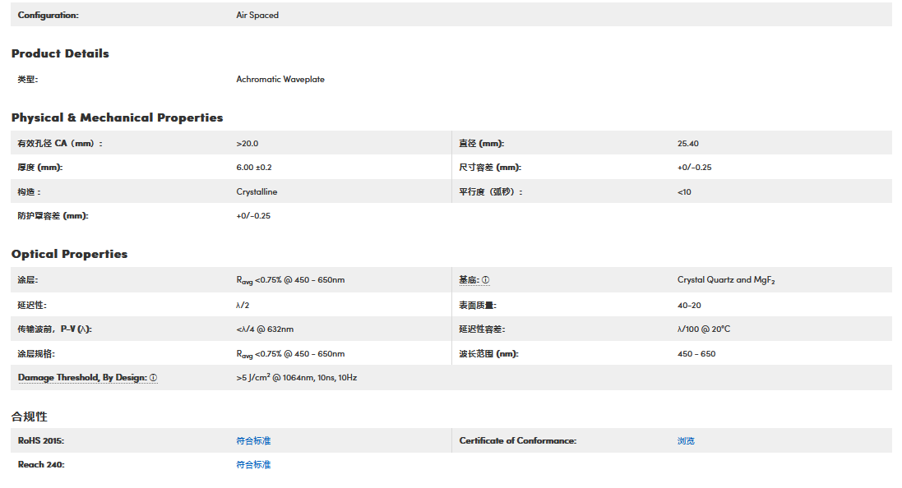
Task: Click 浏览 for Certificate of Conformance
Action: [686, 441]
